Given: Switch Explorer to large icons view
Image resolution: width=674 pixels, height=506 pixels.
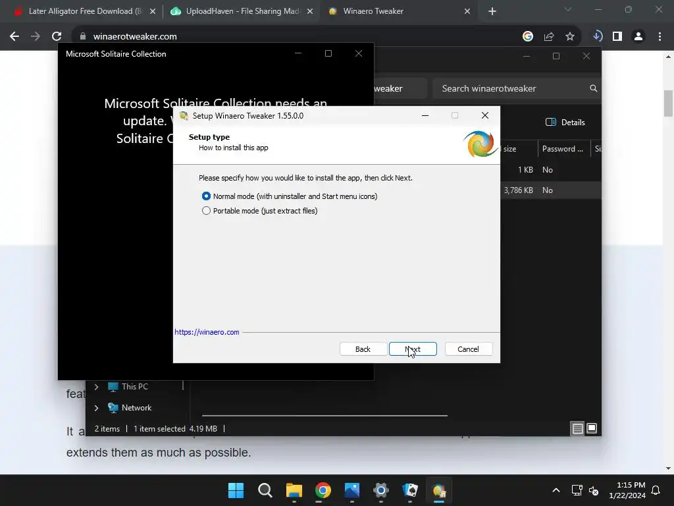Looking at the screenshot, I should (x=592, y=428).
